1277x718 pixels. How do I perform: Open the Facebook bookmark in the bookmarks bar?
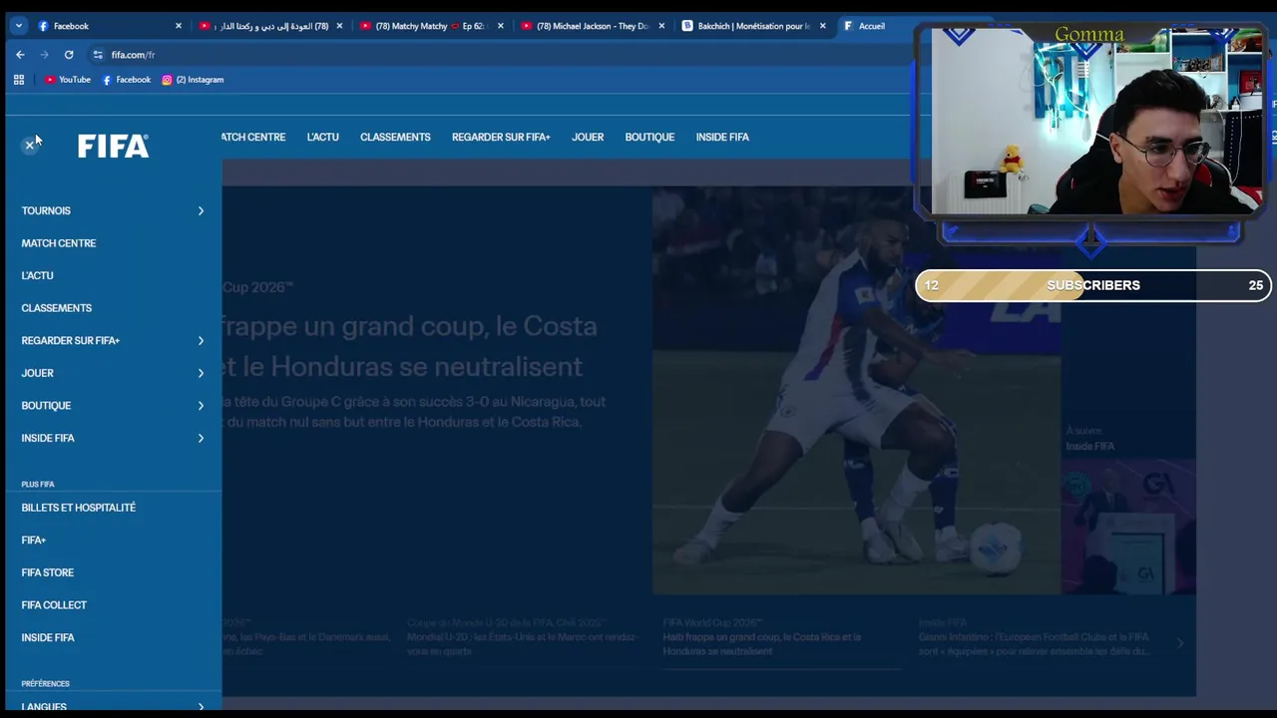coord(127,80)
